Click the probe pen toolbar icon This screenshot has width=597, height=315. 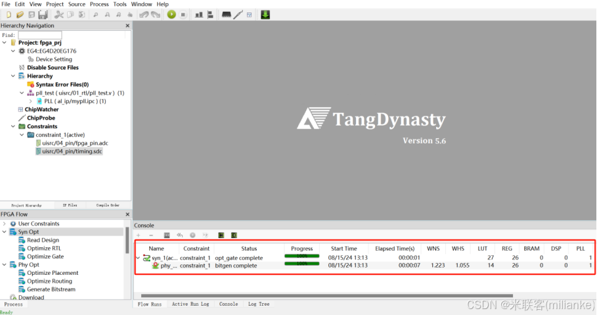[x=238, y=15]
